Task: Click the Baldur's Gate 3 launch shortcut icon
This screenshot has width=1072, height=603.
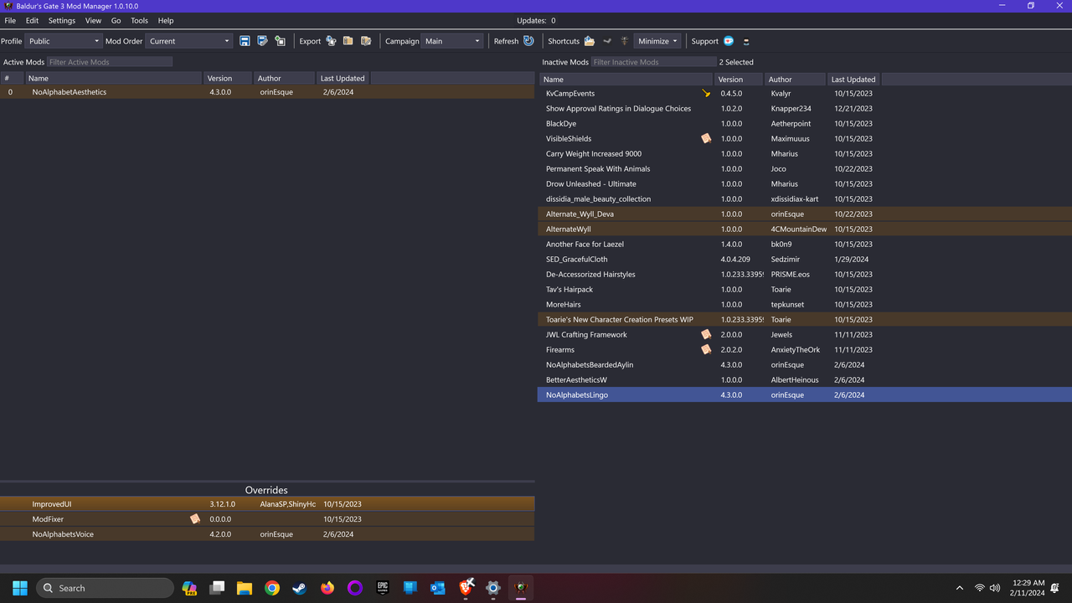Action: tap(624, 40)
